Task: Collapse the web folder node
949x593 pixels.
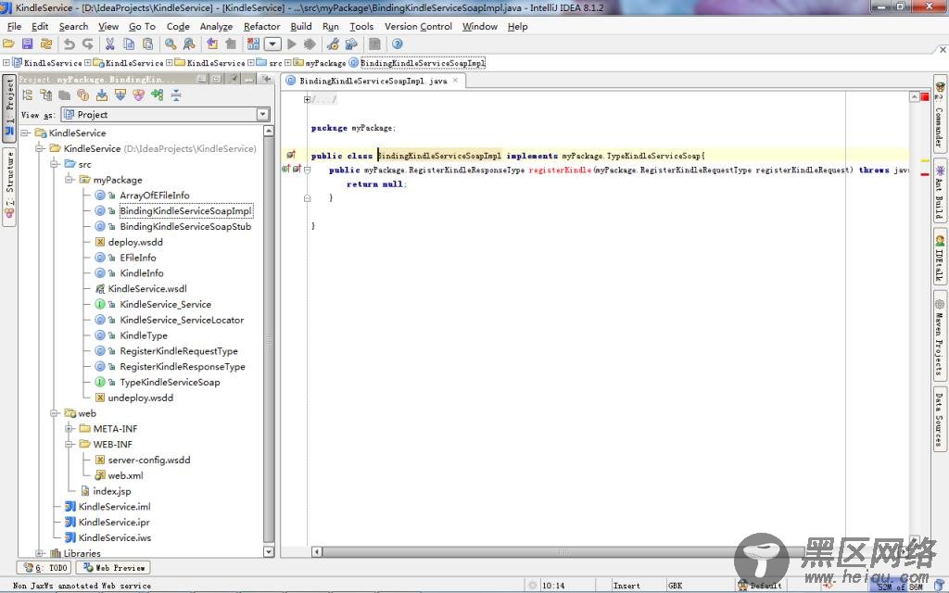Action: tap(55, 413)
